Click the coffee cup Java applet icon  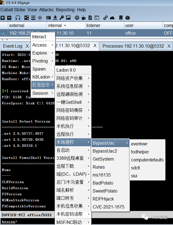84,18
